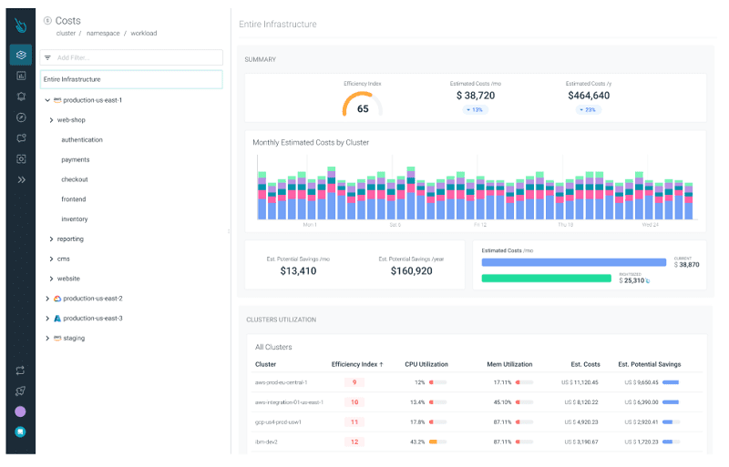Open the alerts bell icon in sidebar
This screenshot has height=467, width=729.
(21, 96)
